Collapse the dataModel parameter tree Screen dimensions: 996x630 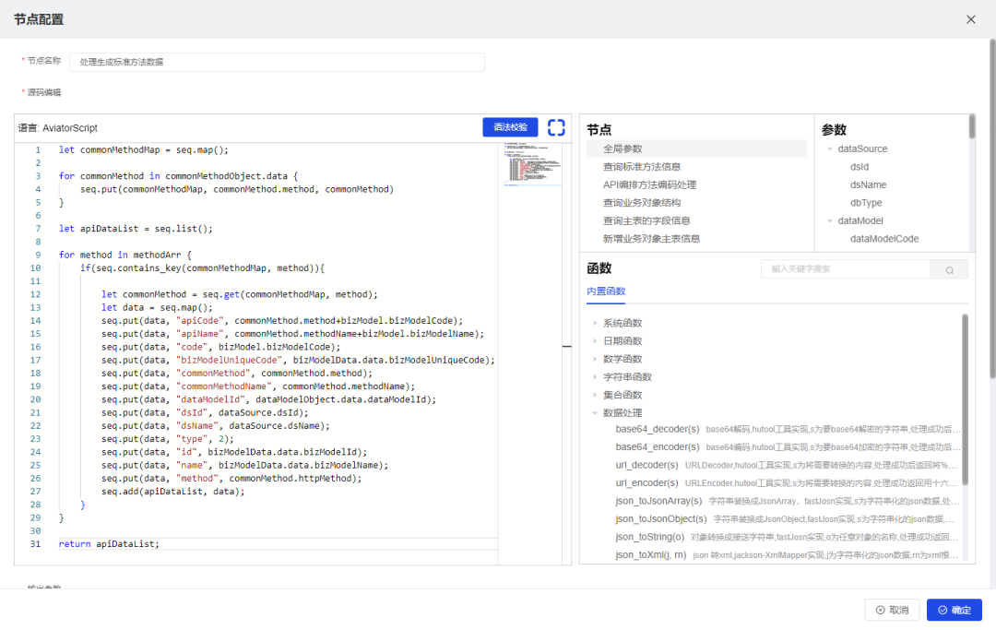830,221
